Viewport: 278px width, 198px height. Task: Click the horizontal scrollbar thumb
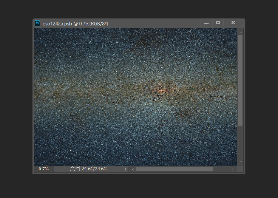(174, 169)
